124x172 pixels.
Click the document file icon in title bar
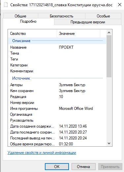pyautogui.click(x=6, y=5)
